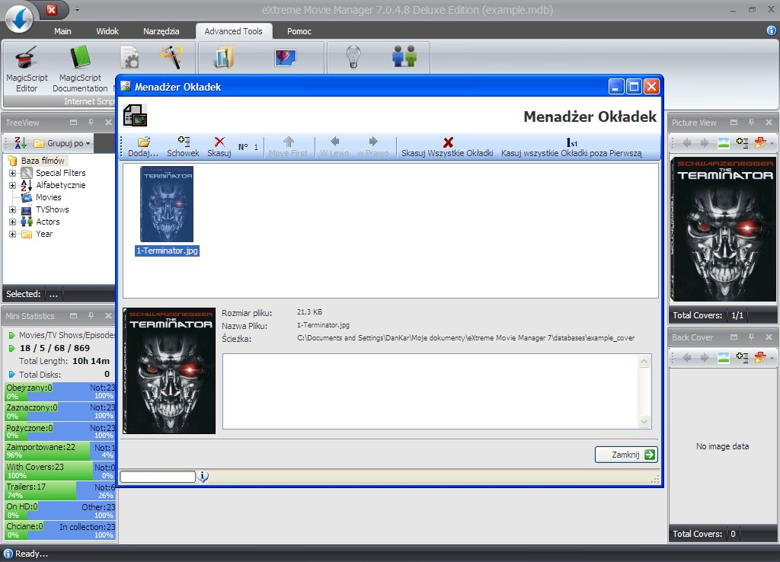Click the red X quick access icon
Screen dimensions: 780x562
point(52,9)
